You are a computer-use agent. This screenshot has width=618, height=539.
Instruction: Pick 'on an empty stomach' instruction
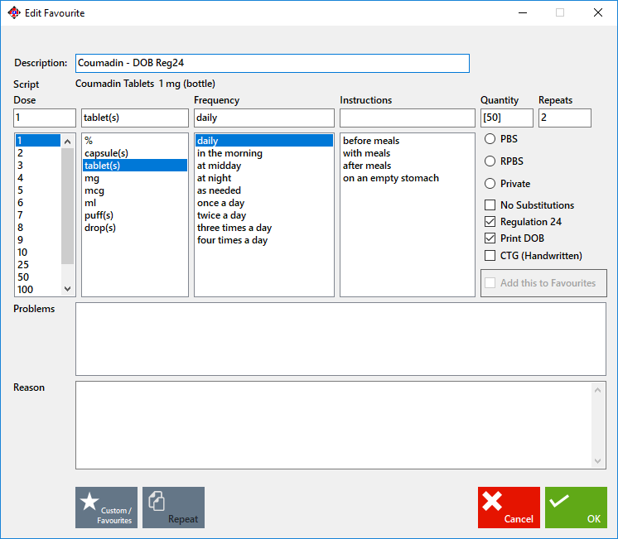coord(408,178)
